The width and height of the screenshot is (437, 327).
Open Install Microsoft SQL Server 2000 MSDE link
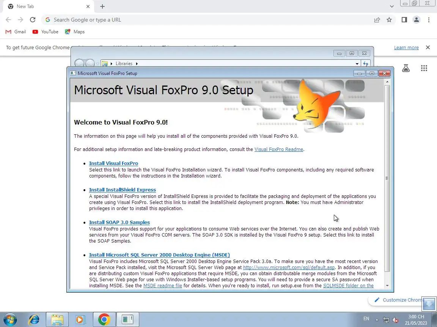(159, 255)
